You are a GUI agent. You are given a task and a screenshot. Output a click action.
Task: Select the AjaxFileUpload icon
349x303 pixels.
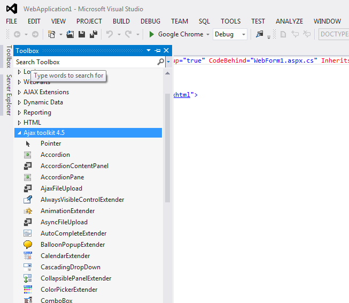[28, 188]
